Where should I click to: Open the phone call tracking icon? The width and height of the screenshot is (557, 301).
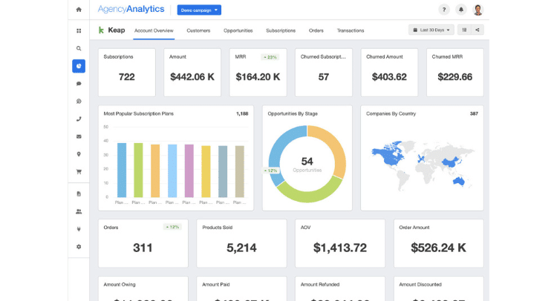tap(79, 119)
